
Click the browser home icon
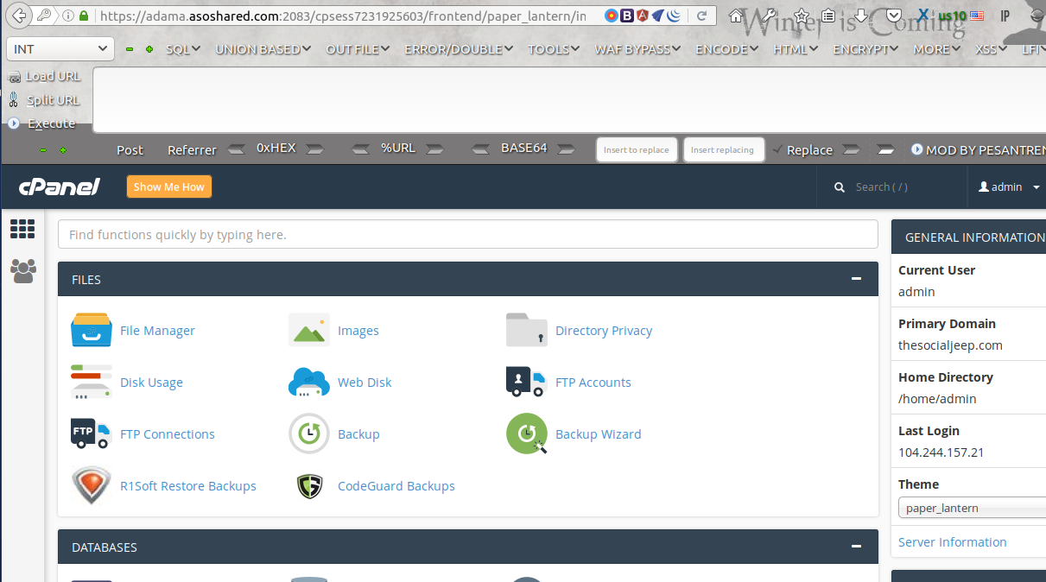click(x=736, y=16)
